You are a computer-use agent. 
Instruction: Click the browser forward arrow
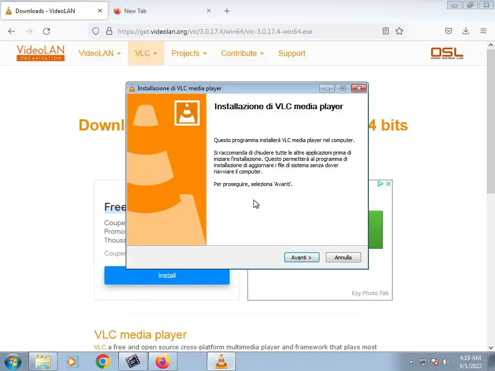[29, 31]
